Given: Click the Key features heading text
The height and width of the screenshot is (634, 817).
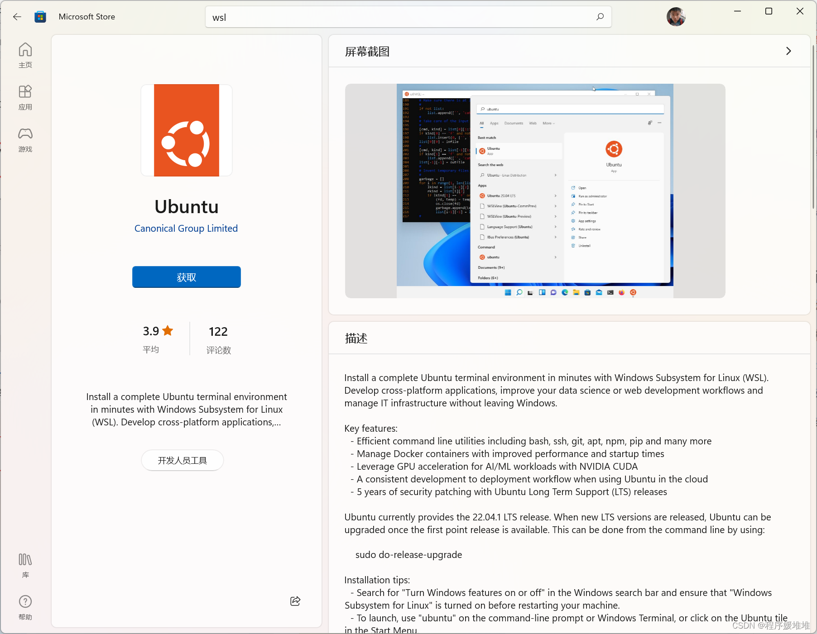Looking at the screenshot, I should (371, 429).
